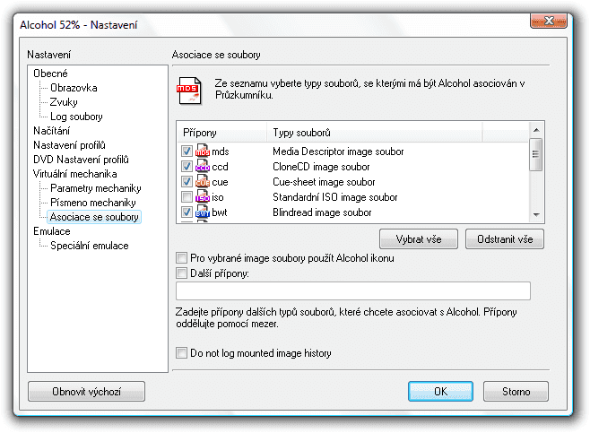The height and width of the screenshot is (433, 590).
Task: Click the iso file type icon in list
Action: tap(202, 196)
